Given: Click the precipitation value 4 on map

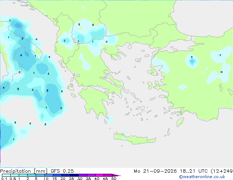Looking at the screenshot, I should pyautogui.click(x=3, y=88).
